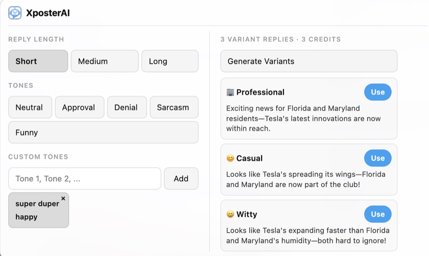Remove the super duper happy tone via its x
The width and height of the screenshot is (429, 256).
coord(63,198)
